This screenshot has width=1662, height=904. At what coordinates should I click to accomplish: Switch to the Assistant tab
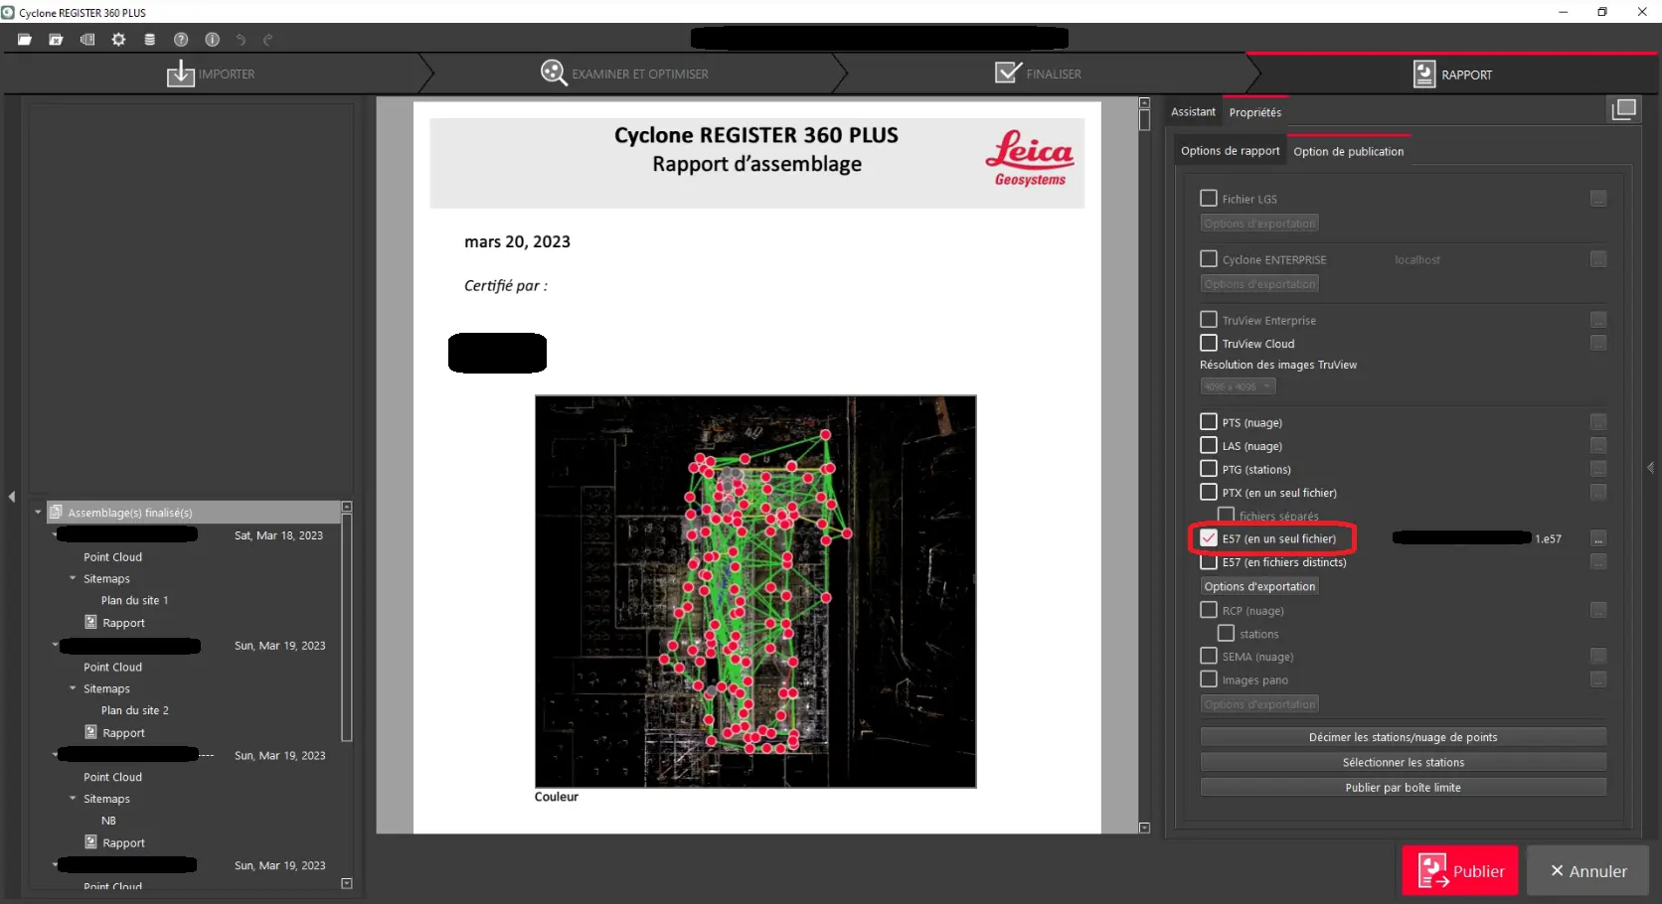1193,112
